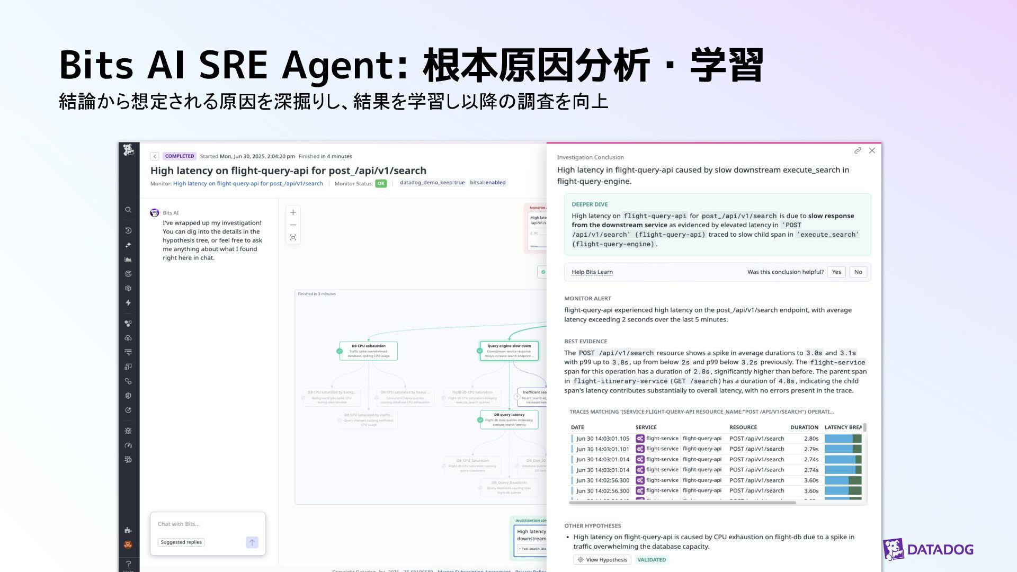Send the chat message arrow button
The image size is (1017, 572).
click(252, 542)
